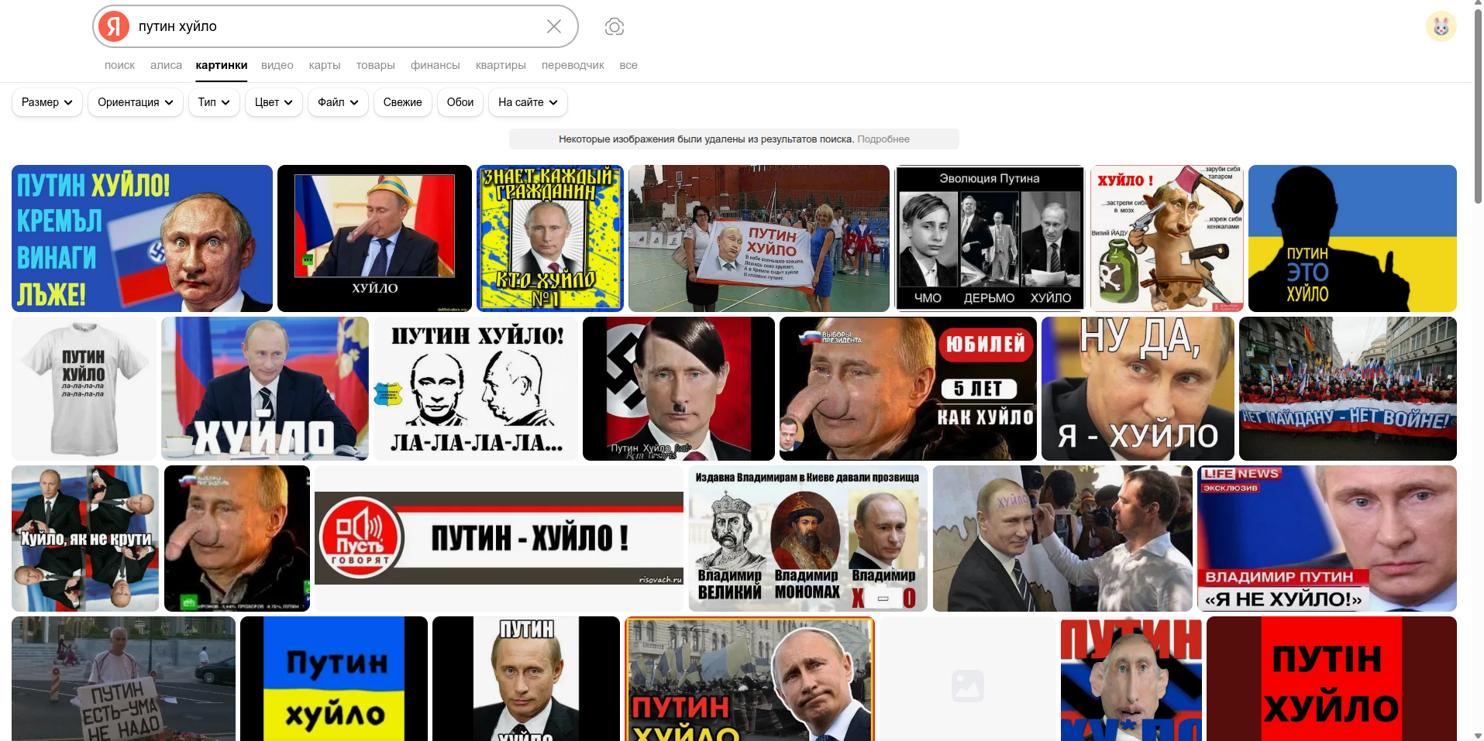Viewport: 1484px width, 741px height.
Task: Expand the Цвет filter dropdown
Action: pyautogui.click(x=274, y=102)
